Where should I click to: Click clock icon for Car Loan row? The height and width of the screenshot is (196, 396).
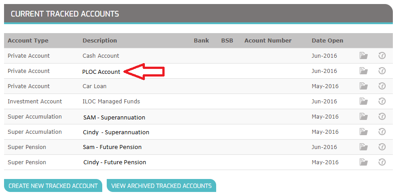coord(382,86)
